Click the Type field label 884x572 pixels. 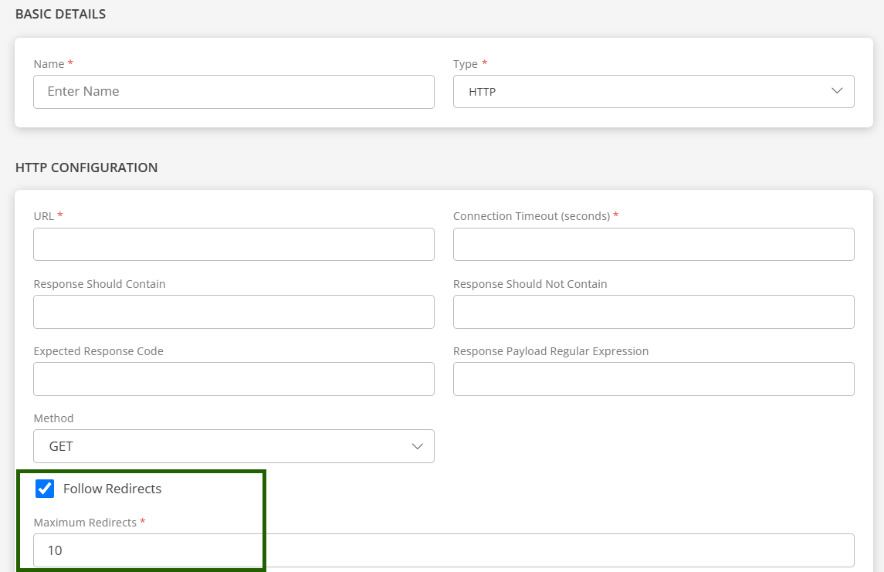point(466,64)
